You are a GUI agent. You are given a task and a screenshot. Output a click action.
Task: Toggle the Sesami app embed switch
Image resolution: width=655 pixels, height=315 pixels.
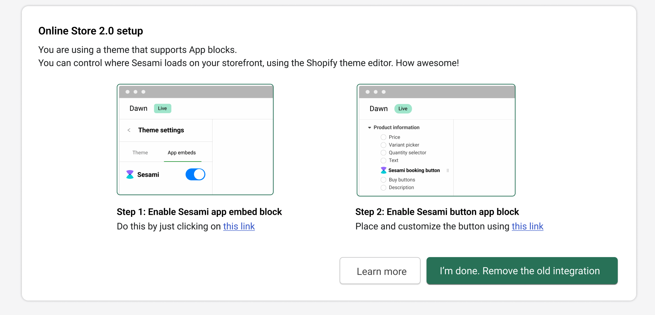coord(195,175)
